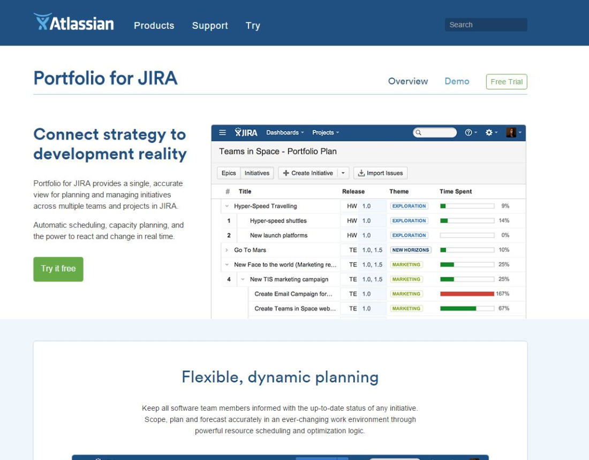Click the Theme column header
Viewport: 589px width, 460px height.
click(x=399, y=191)
